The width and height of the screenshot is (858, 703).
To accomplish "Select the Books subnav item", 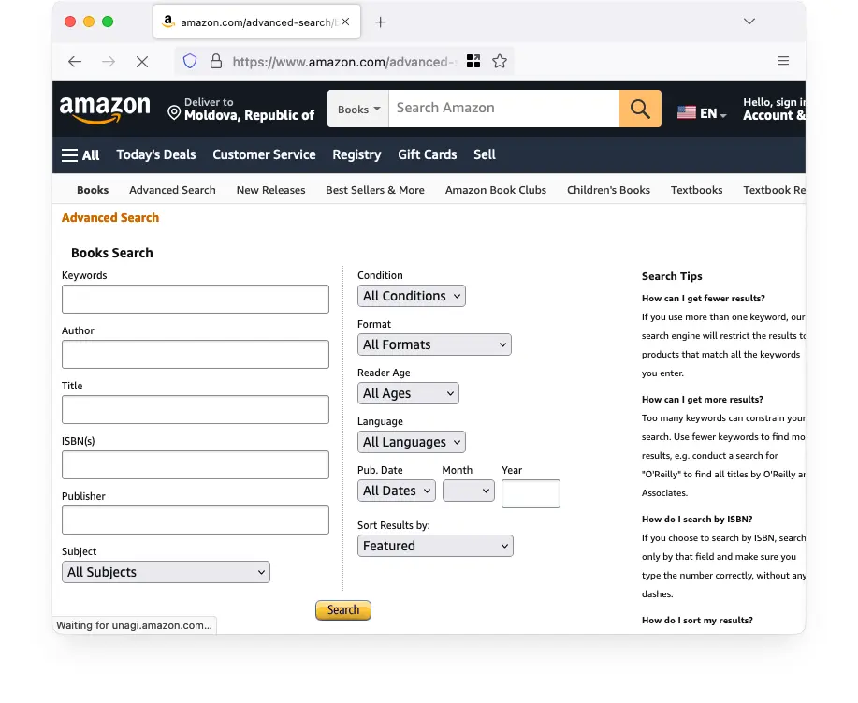I will click(x=93, y=190).
